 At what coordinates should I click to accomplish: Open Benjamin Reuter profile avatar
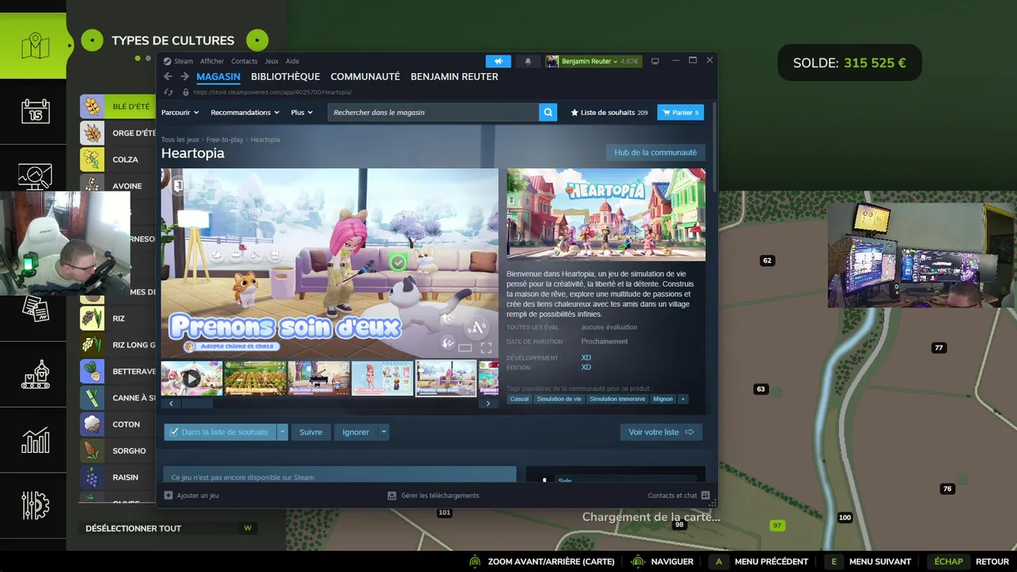552,61
